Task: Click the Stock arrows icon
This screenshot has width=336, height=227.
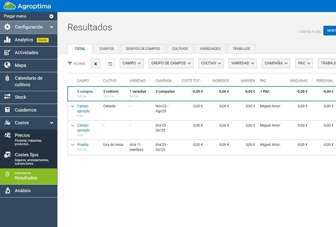Action: click(x=7, y=96)
